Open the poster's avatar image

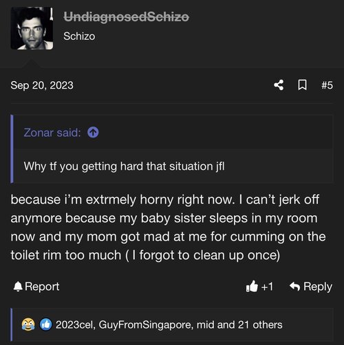(32, 28)
